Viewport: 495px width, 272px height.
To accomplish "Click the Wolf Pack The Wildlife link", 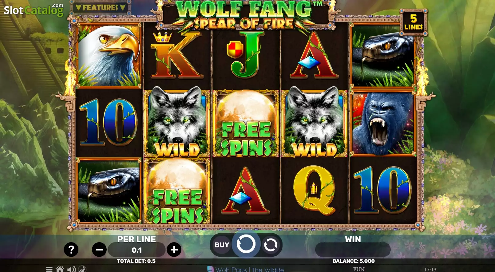I will pos(249,269).
